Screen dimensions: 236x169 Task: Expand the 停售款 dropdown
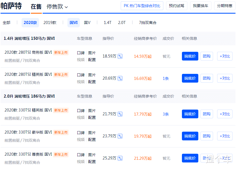[x=57, y=7]
